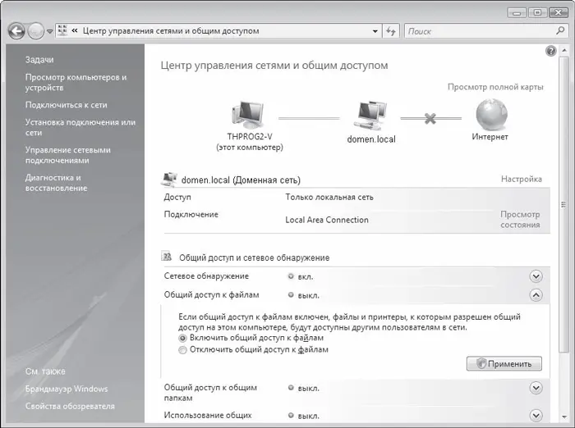Expand the Сетевое обнаружение section
Screen dimensions: 575x428
pos(536,276)
